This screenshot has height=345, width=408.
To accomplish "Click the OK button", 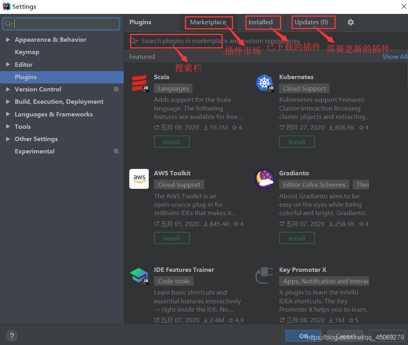I will [303, 336].
